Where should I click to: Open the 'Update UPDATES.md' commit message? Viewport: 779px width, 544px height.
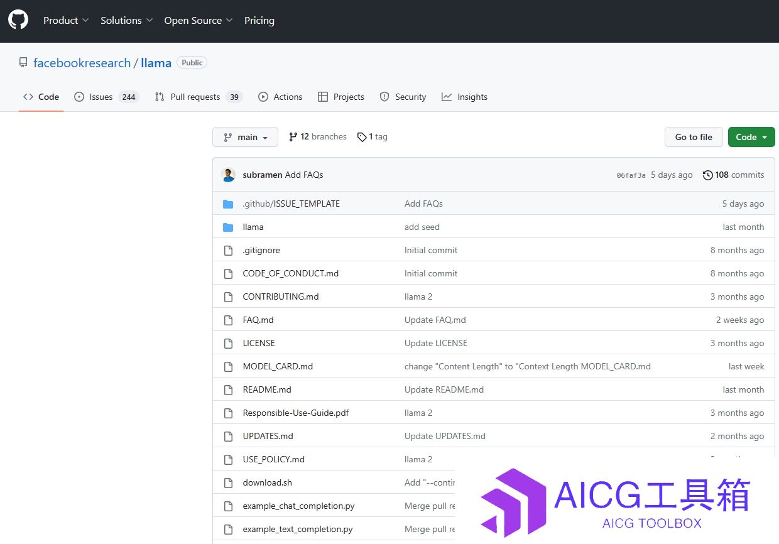pos(445,437)
